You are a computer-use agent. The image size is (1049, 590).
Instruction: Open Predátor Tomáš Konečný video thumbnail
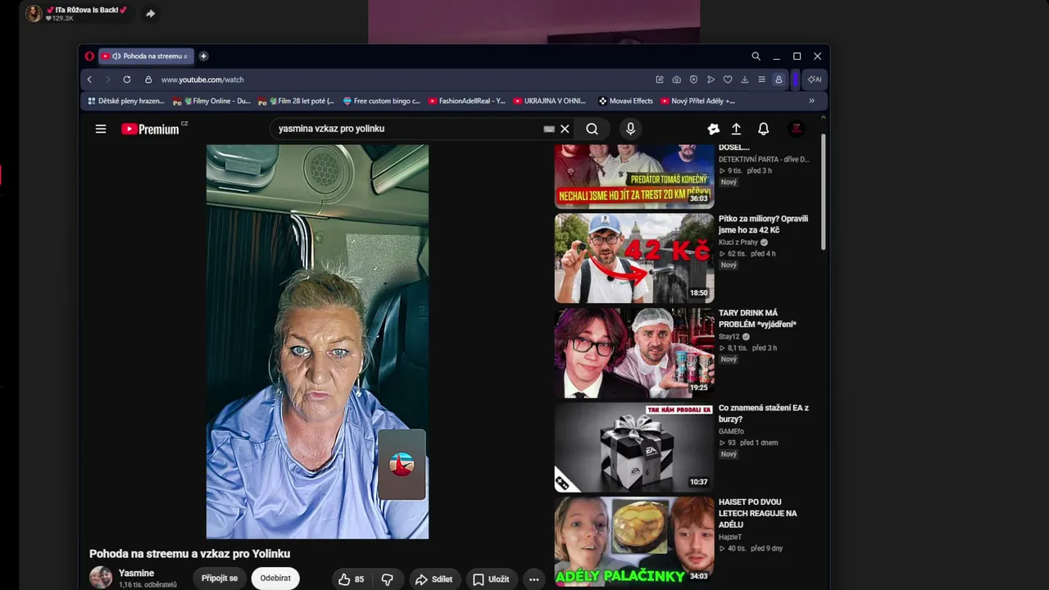tap(634, 176)
